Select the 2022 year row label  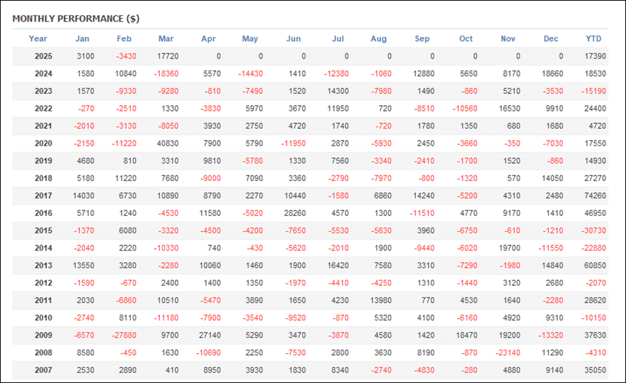[44, 109]
